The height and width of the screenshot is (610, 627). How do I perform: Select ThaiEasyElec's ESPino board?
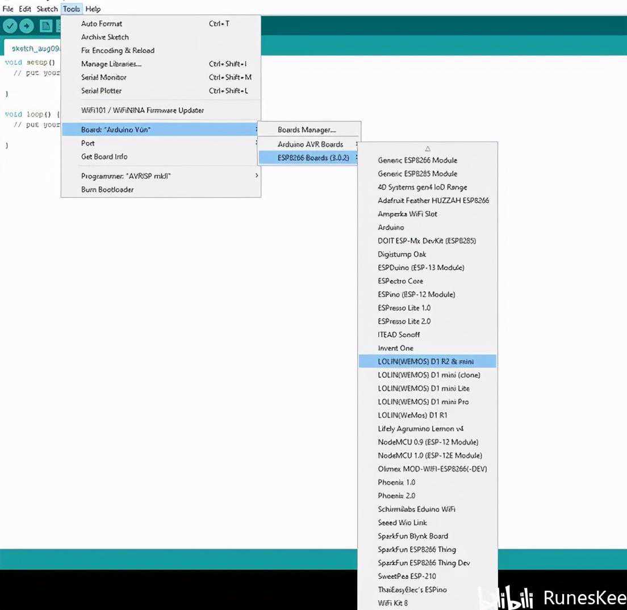pyautogui.click(x=428, y=590)
